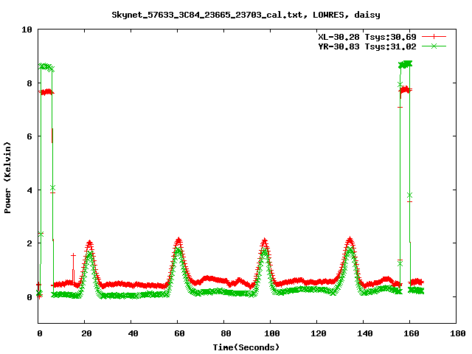Click the y-axis tick label 8
Image resolution: width=472 pixels, height=354 pixels.
click(29, 83)
